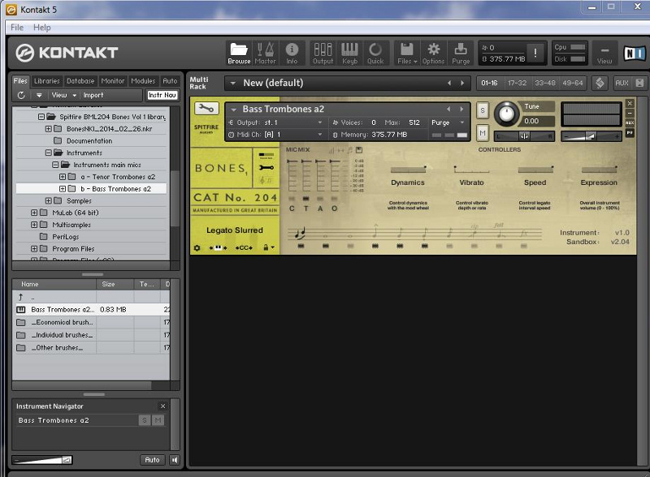Toggle the C (Close) mic switch

pyautogui.click(x=292, y=199)
